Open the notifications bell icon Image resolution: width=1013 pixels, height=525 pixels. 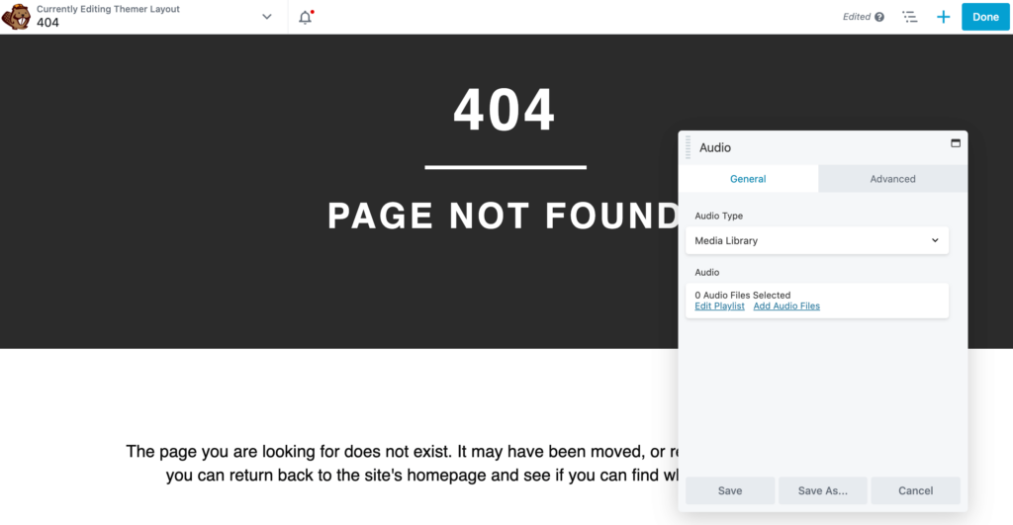pyautogui.click(x=306, y=17)
